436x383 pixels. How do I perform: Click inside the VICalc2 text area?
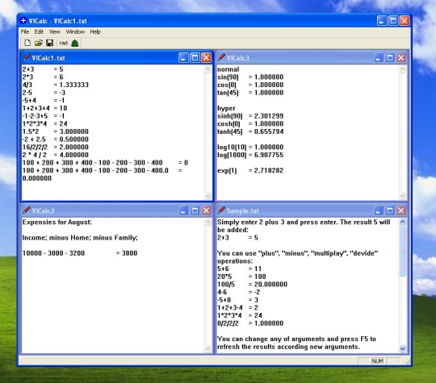112,285
